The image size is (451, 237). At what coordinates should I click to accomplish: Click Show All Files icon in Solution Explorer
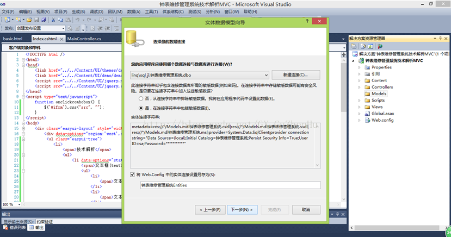363,46
